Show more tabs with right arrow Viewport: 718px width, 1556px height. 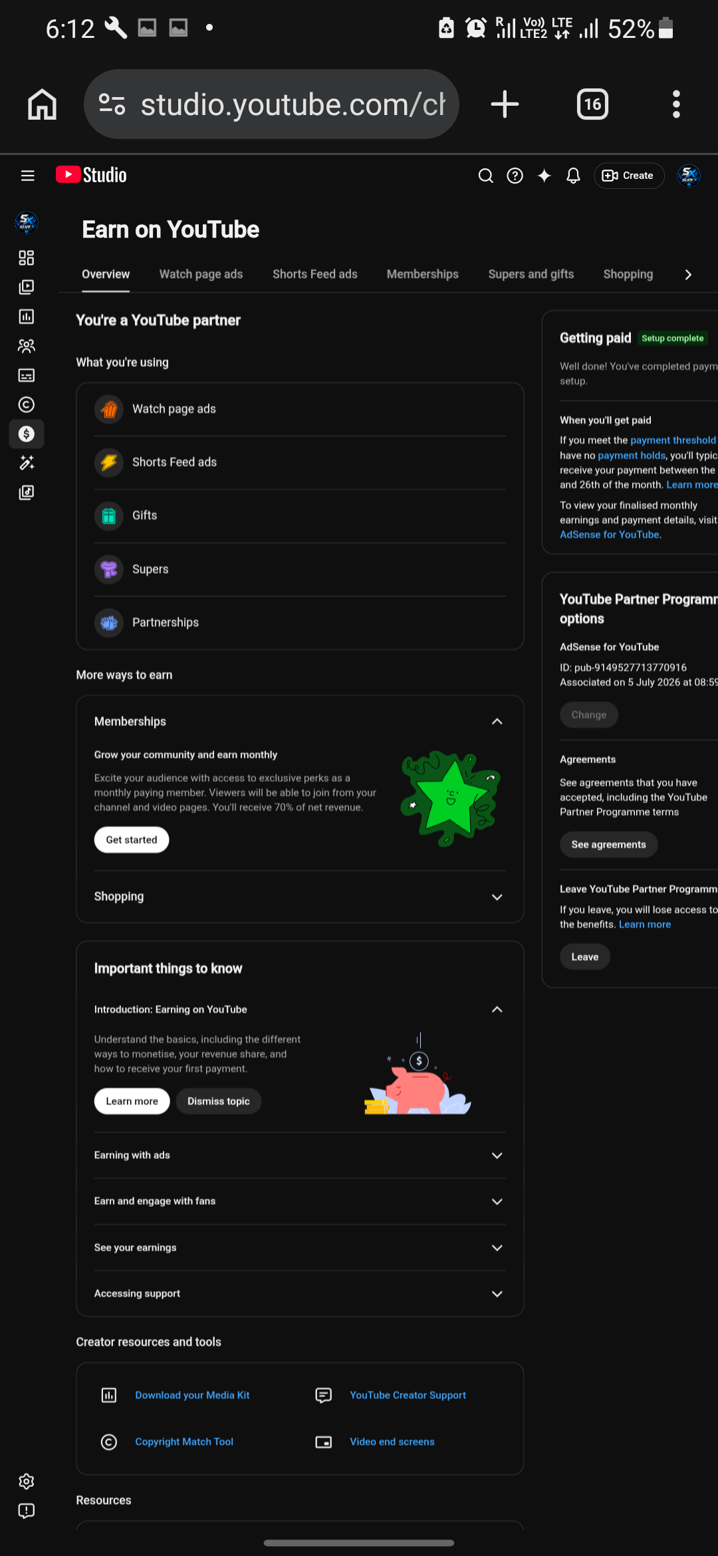(x=688, y=275)
